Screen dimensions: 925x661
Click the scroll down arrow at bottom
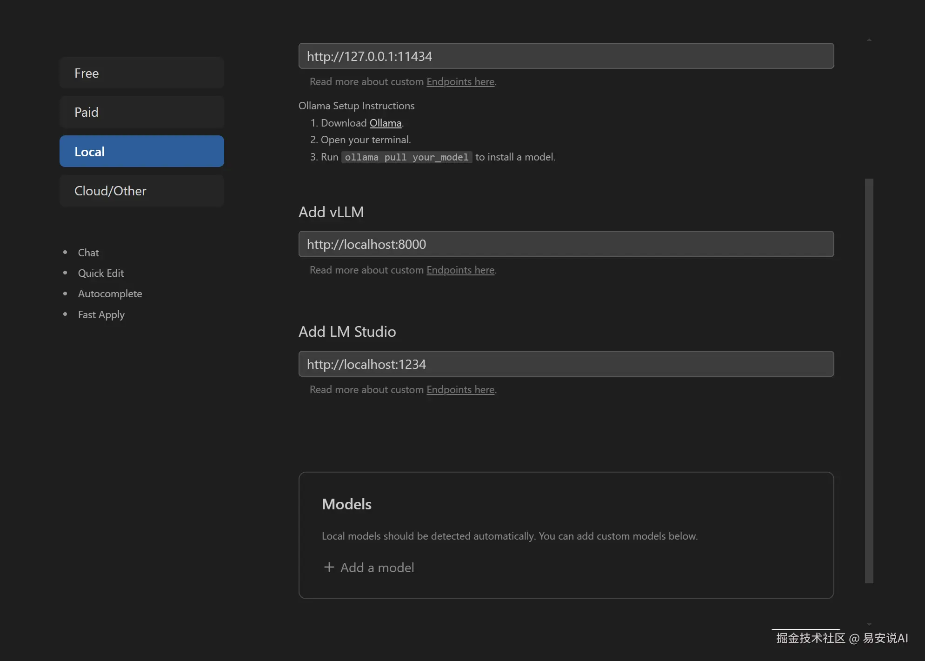click(869, 624)
